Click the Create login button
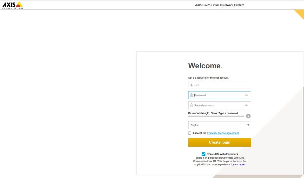 click(x=219, y=142)
